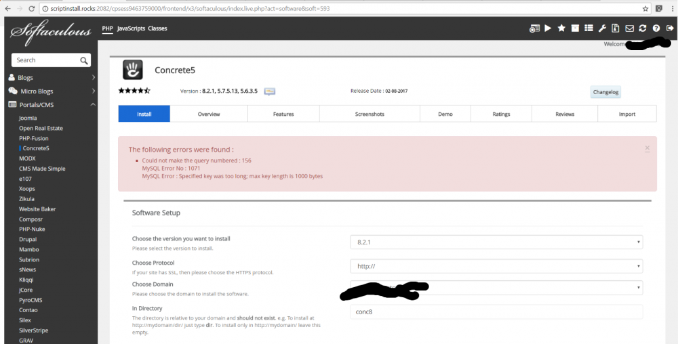Switch to the Install tab

point(144,114)
